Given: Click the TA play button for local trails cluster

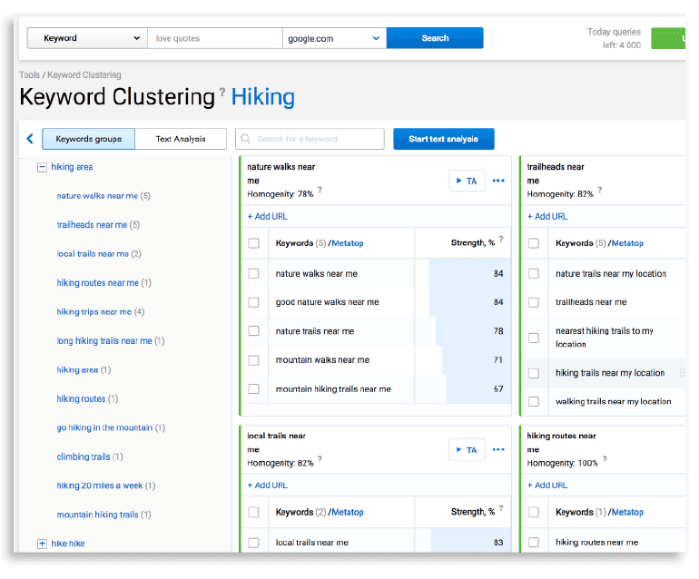Looking at the screenshot, I should 467,449.
